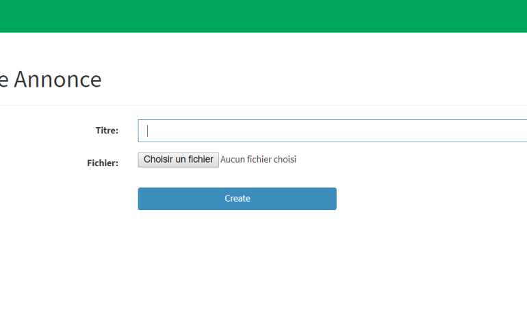Click the green header navigation bar
The height and width of the screenshot is (318, 527).
[263, 16]
